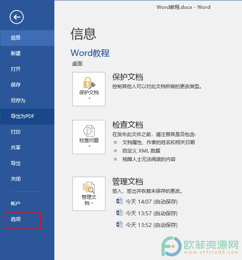242x260 pixels.
Task: Click 残障人士无法阅读的内容 list item
Action: point(149,159)
